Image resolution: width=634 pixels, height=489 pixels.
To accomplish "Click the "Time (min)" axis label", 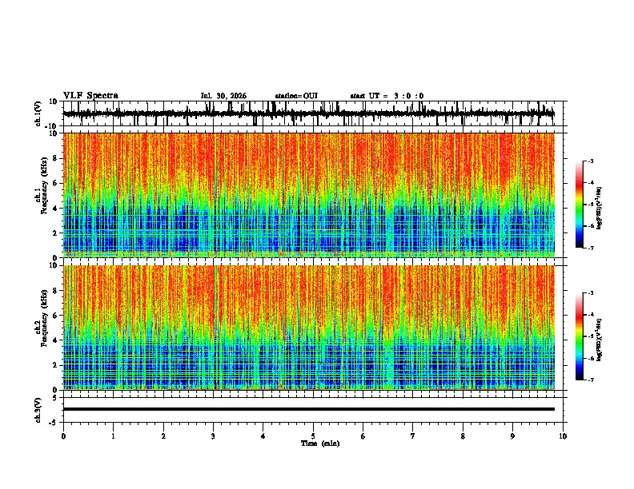I will click(x=320, y=443).
